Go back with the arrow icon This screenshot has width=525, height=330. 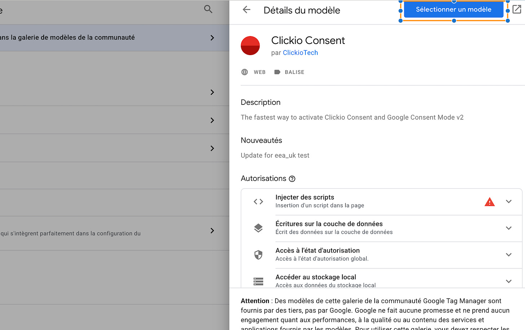[x=247, y=10]
